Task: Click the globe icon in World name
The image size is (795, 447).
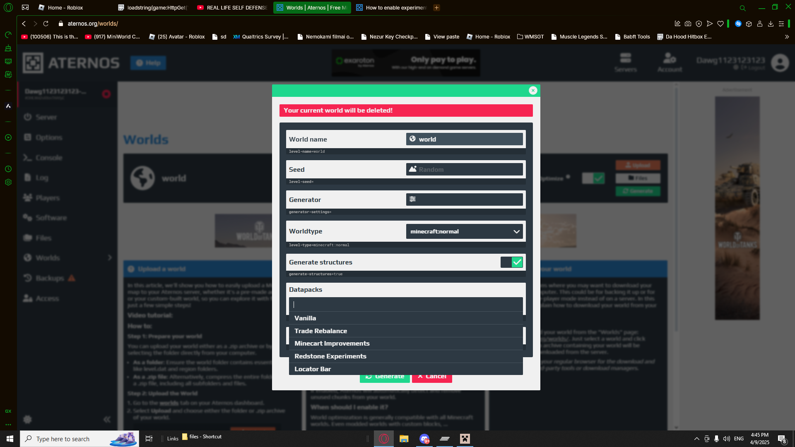Action: click(412, 139)
